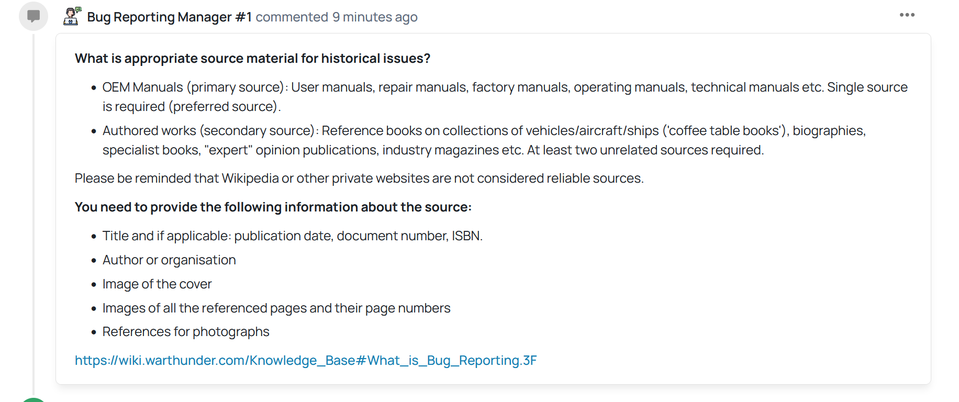Click the "is required (preferred source)" line
This screenshot has width=959, height=402.
pyautogui.click(x=192, y=107)
